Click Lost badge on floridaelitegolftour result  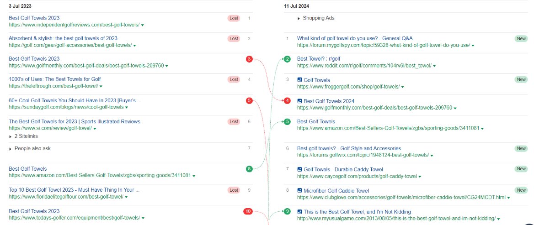(x=234, y=190)
